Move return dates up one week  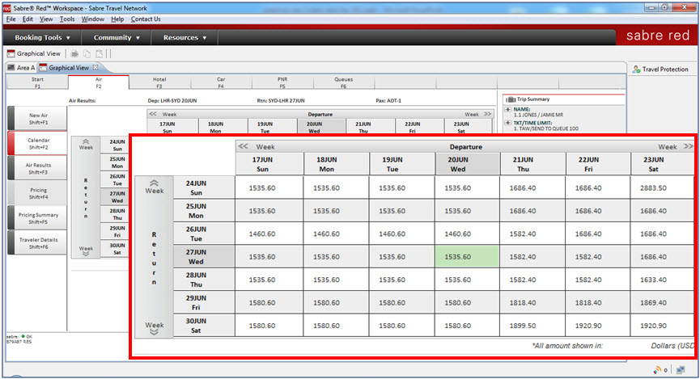click(x=154, y=187)
